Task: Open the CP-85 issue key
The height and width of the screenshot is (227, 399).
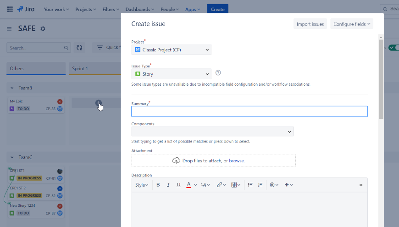Action: click(x=50, y=109)
